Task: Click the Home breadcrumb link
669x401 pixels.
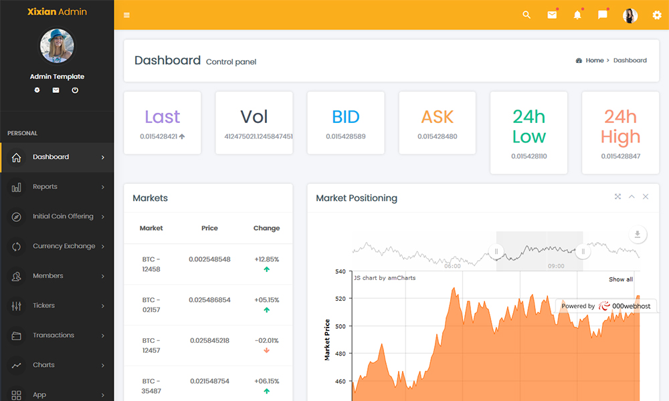Action: (x=594, y=60)
